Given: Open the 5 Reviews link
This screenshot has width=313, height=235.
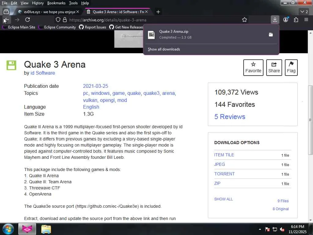Looking at the screenshot, I should (230, 117).
